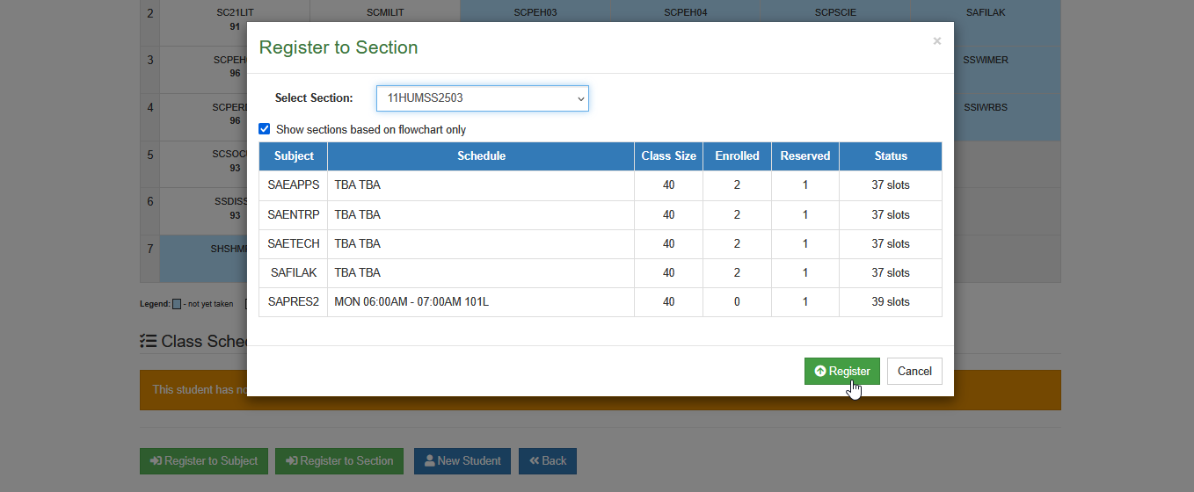The height and width of the screenshot is (492, 1194).
Task: Click the Reserved value 1 for SAFILAK row
Action: [x=805, y=272]
